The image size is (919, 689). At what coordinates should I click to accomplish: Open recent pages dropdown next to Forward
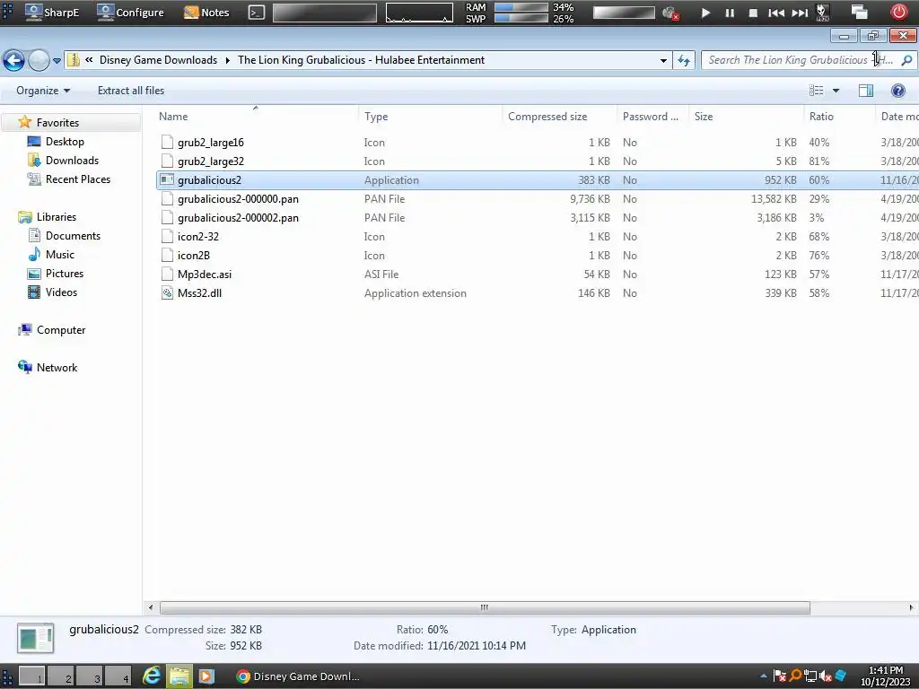(57, 60)
